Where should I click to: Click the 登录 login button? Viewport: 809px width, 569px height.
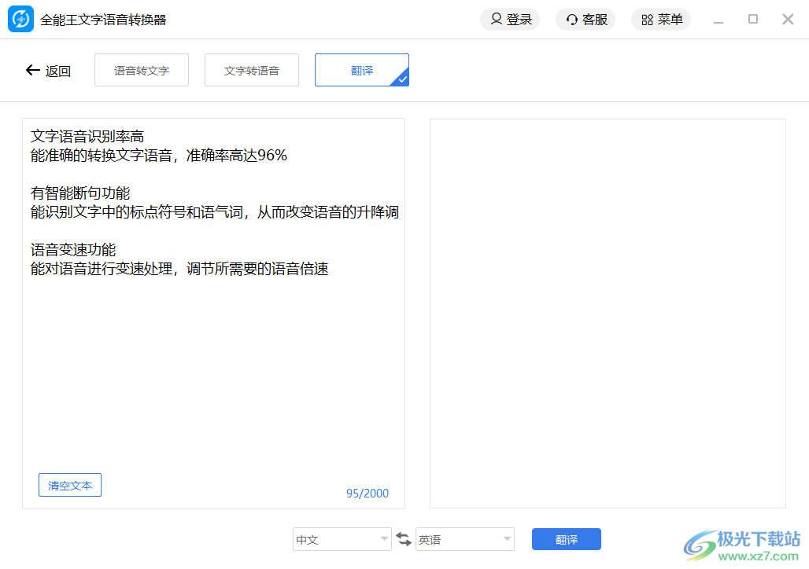[510, 19]
